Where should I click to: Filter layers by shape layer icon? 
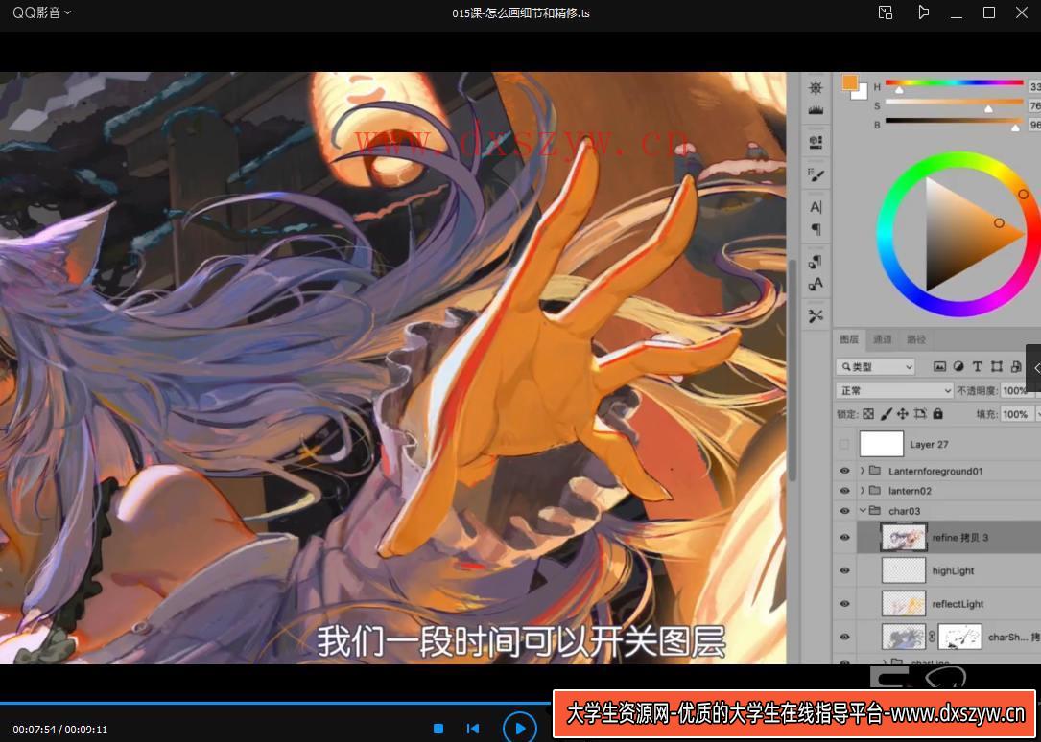(x=997, y=367)
